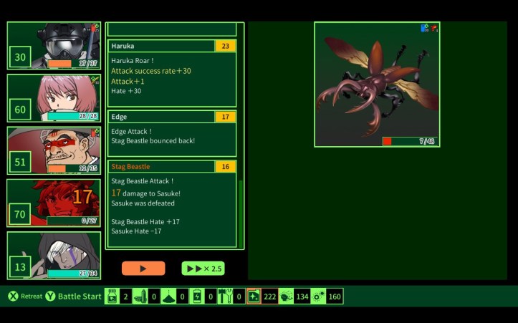Click the powder pile item icon
518x323 pixels.
[169, 297]
